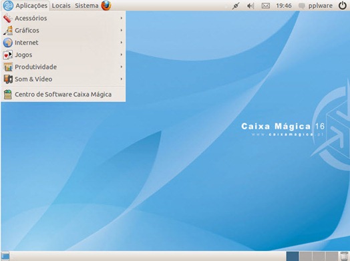The image size is (350, 261).
Task: Click the Caixa Mágica logo icon
Action: [x=8, y=5]
